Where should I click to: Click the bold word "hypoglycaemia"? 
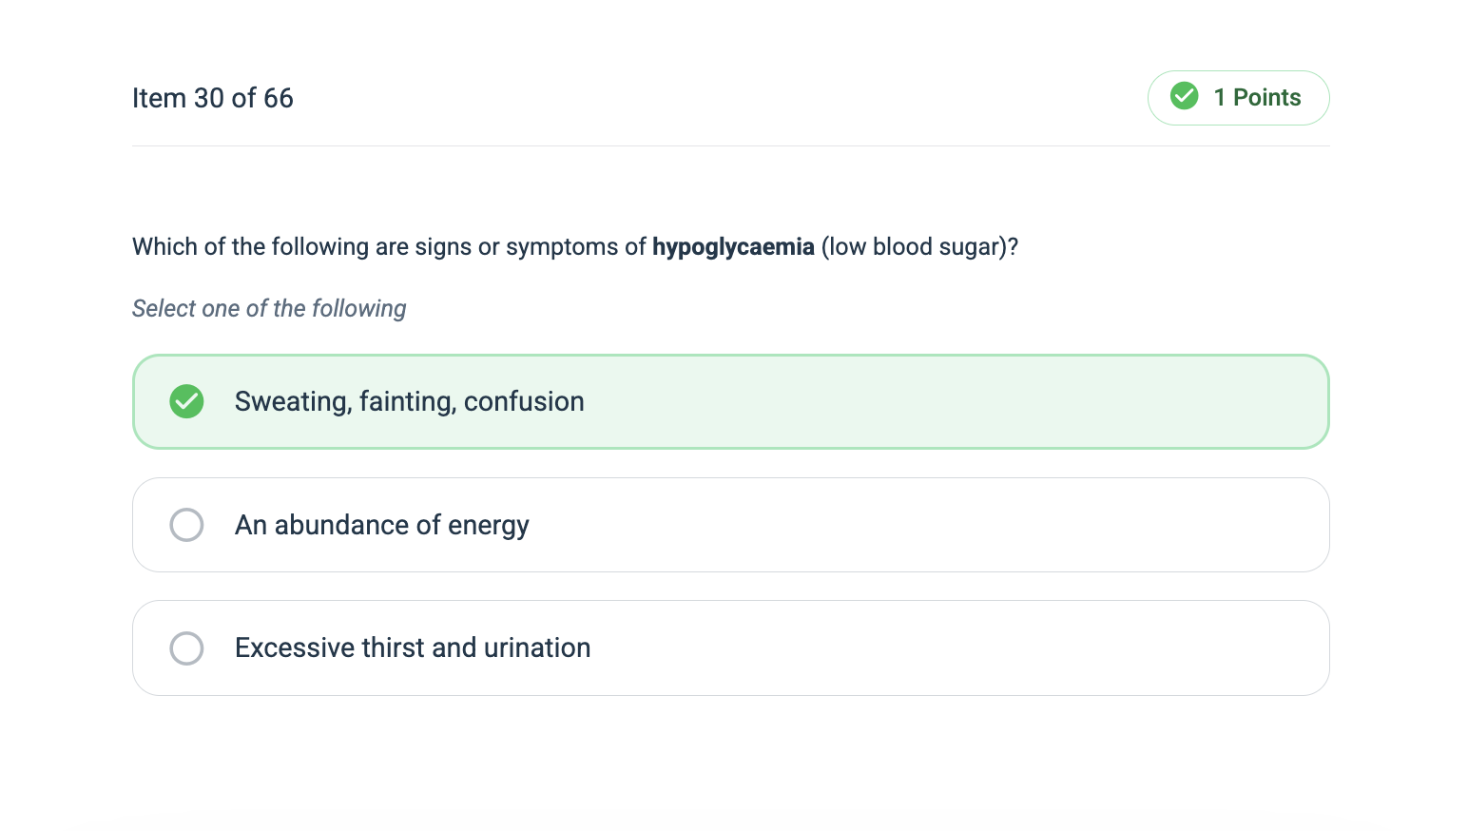click(733, 247)
